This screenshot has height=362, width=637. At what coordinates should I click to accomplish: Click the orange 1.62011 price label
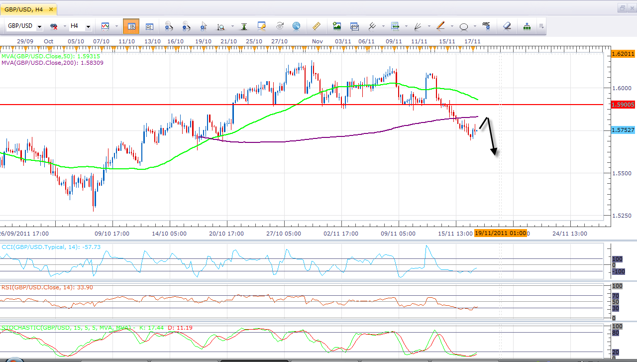[x=623, y=53]
